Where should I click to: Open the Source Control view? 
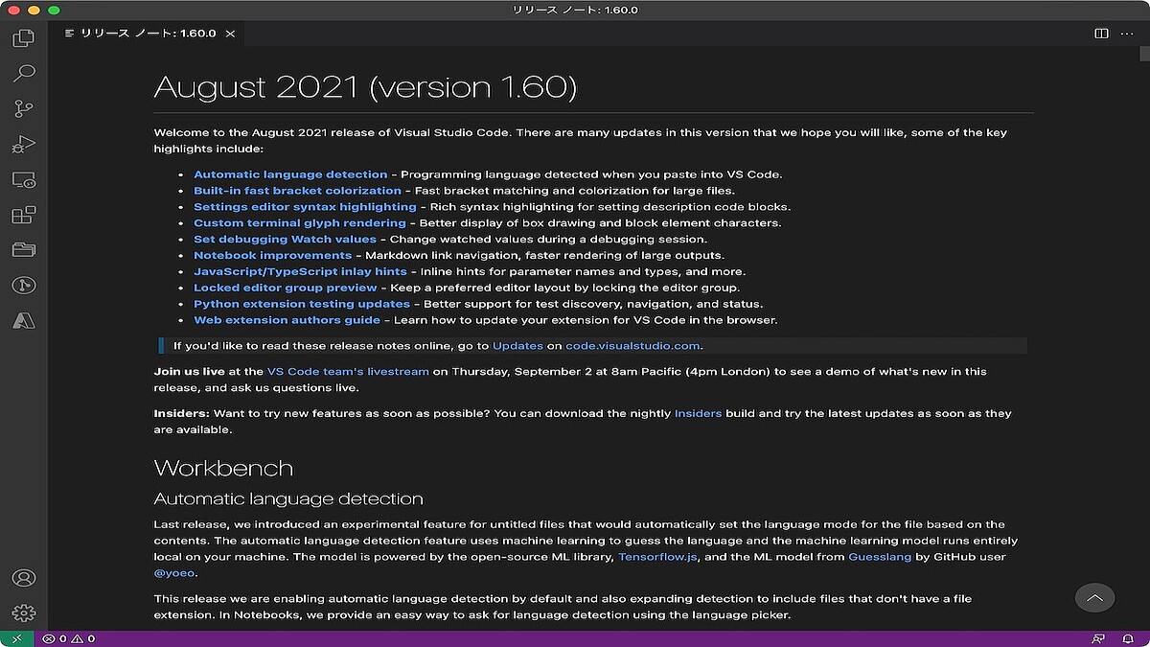(x=24, y=108)
